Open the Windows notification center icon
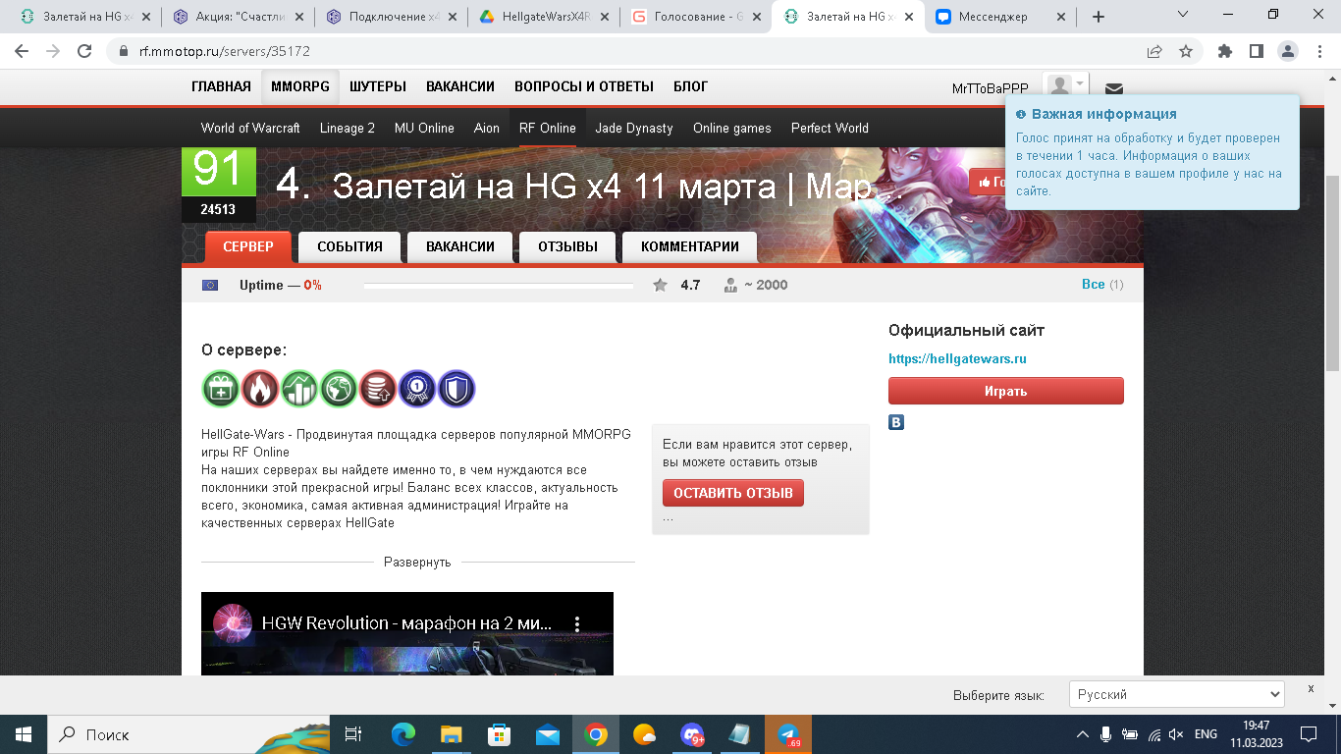Screen dimensions: 1341x754 pyautogui.click(x=1309, y=734)
